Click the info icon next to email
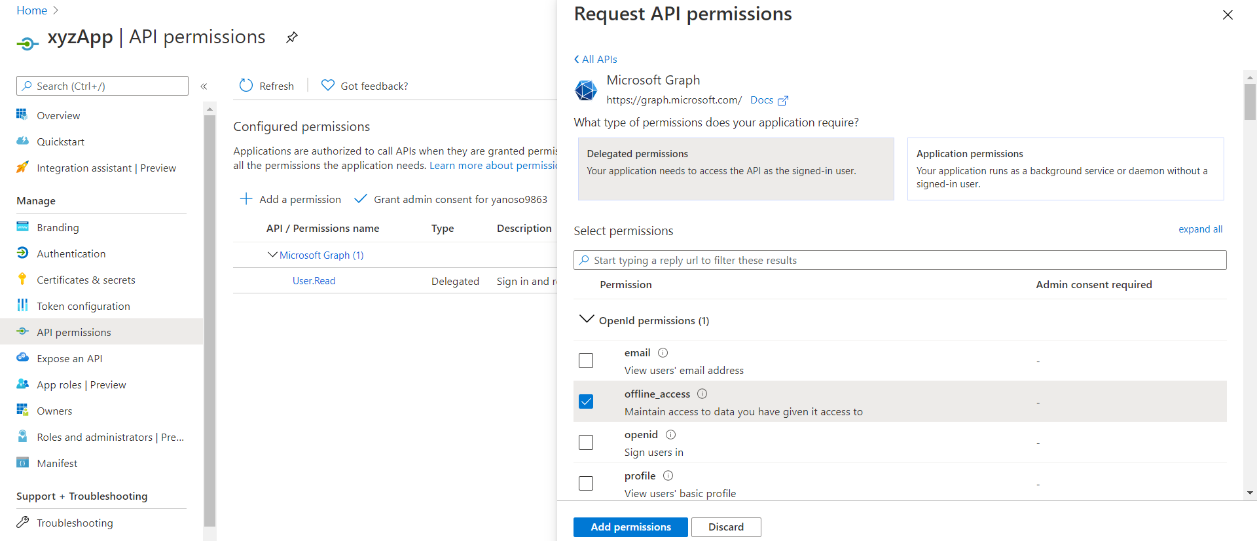The width and height of the screenshot is (1257, 541). (663, 352)
